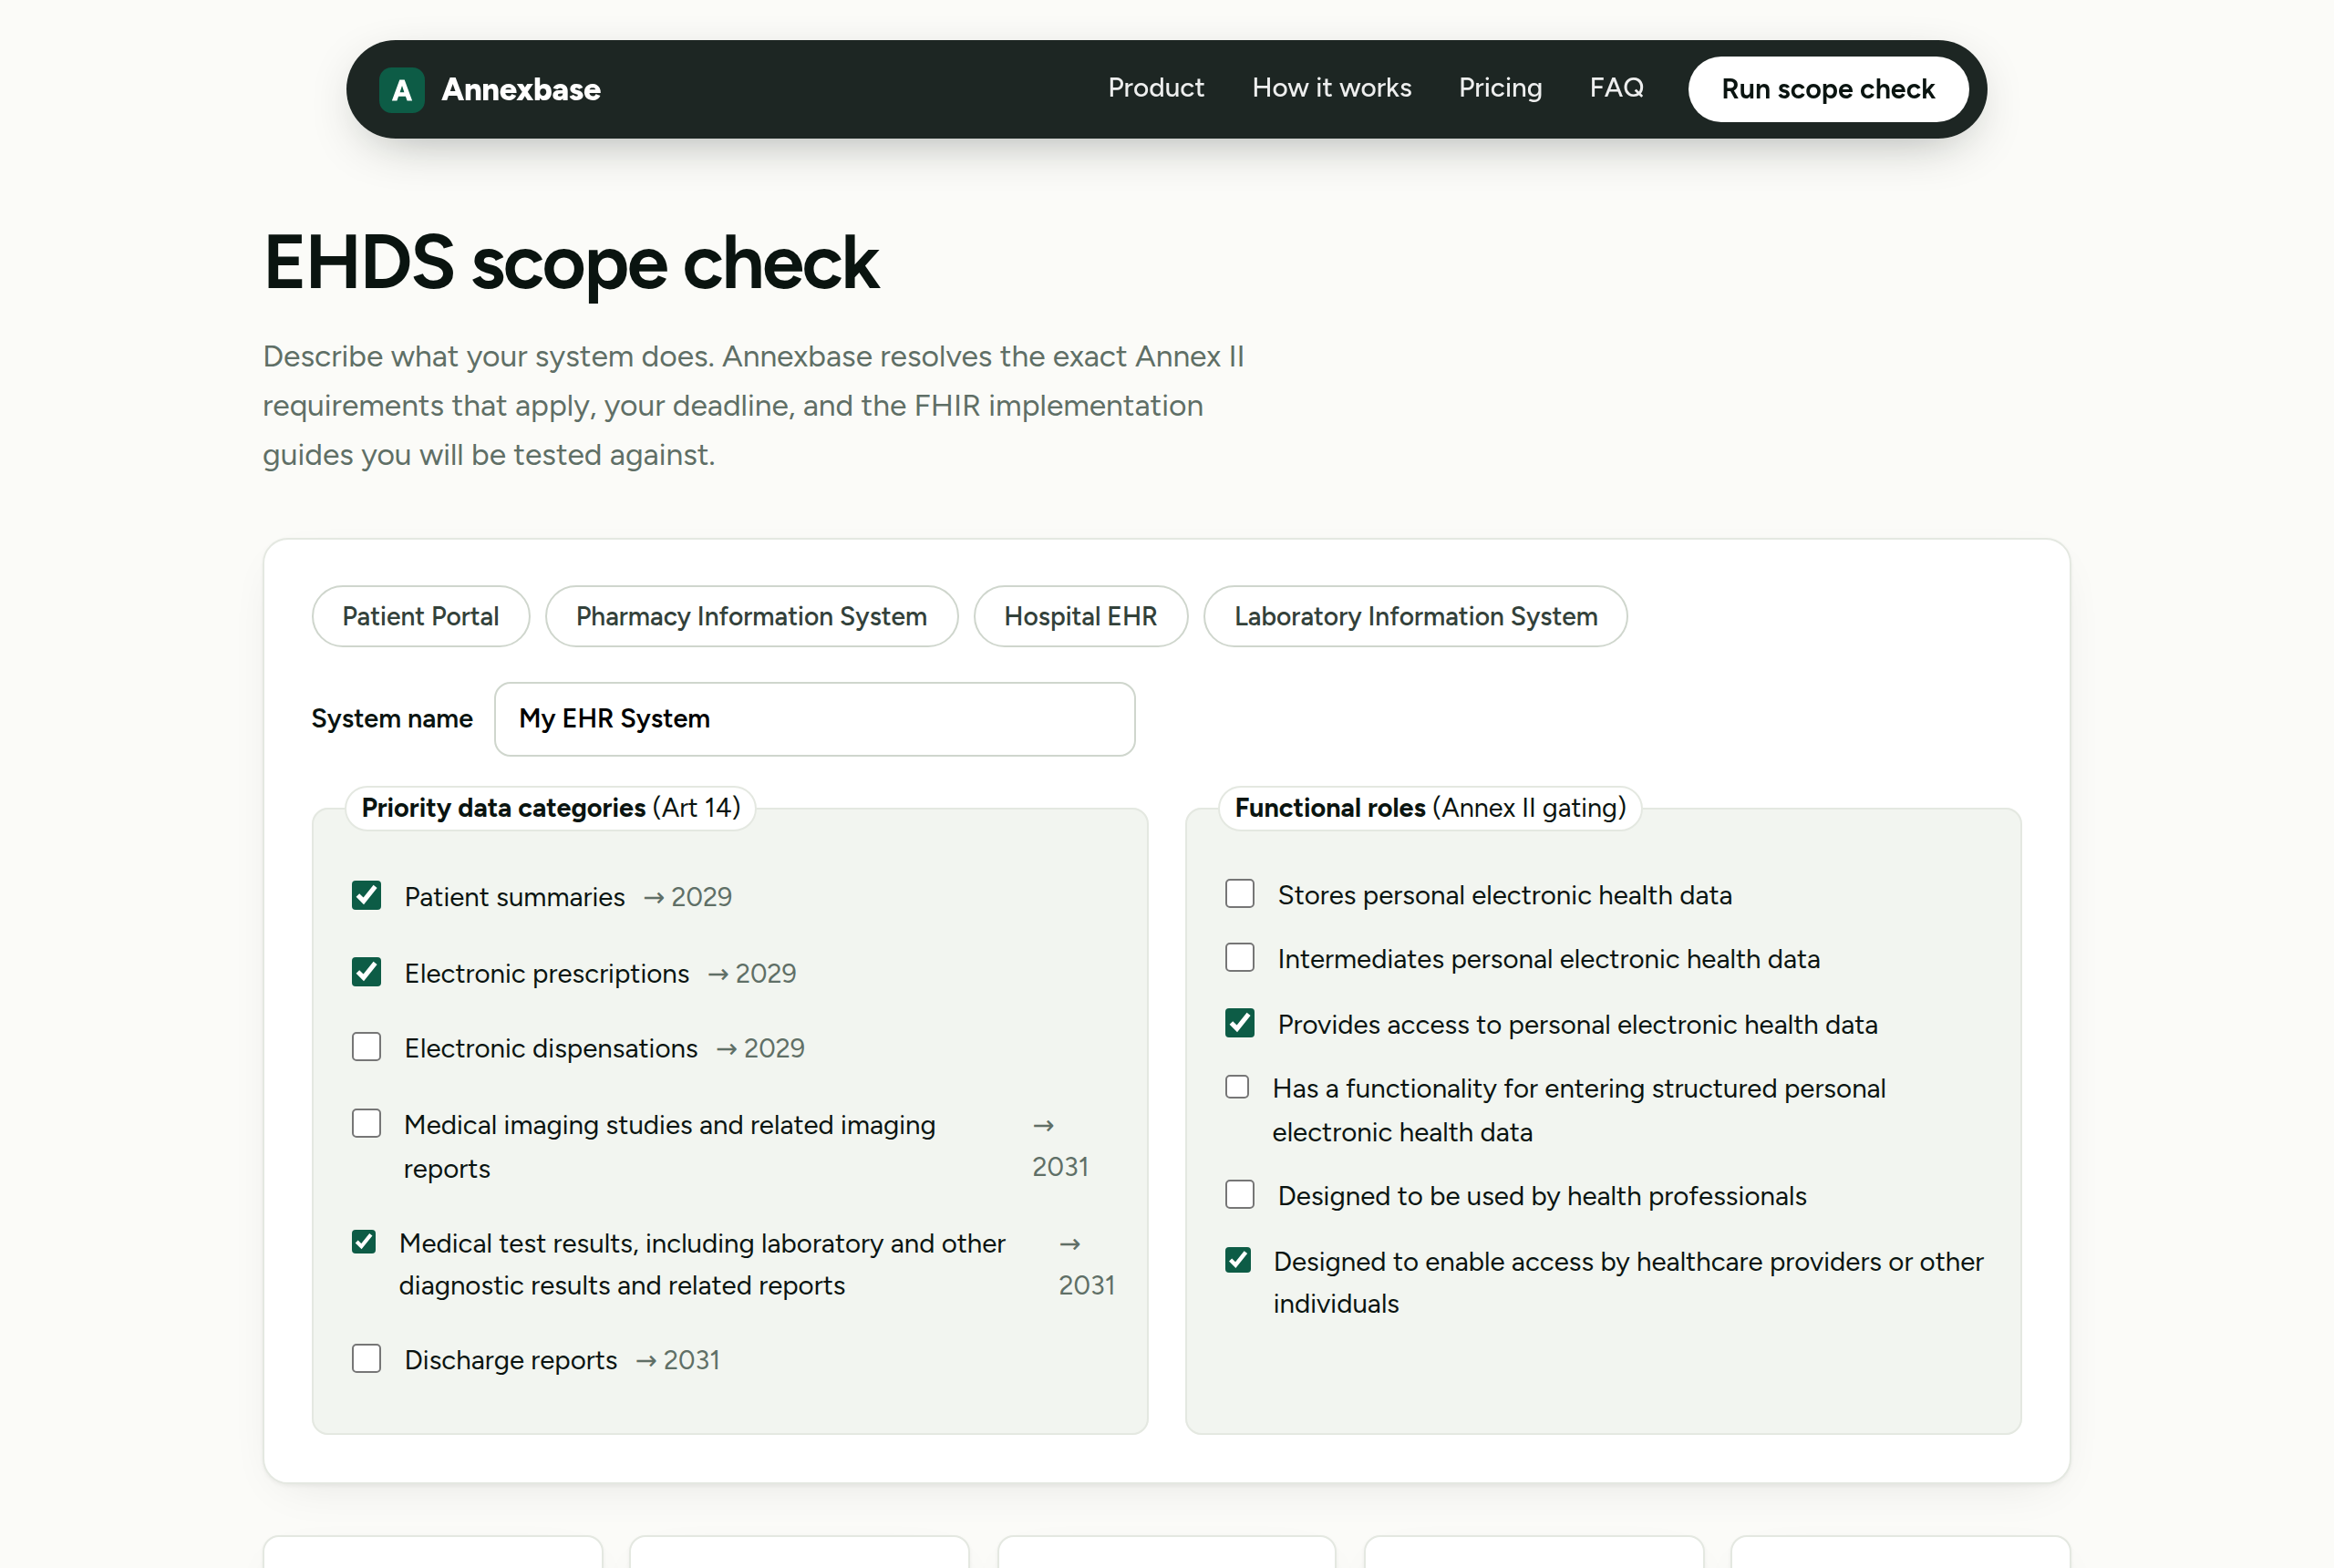Open the Pricing nav link
The height and width of the screenshot is (1568, 2334).
click(1500, 88)
